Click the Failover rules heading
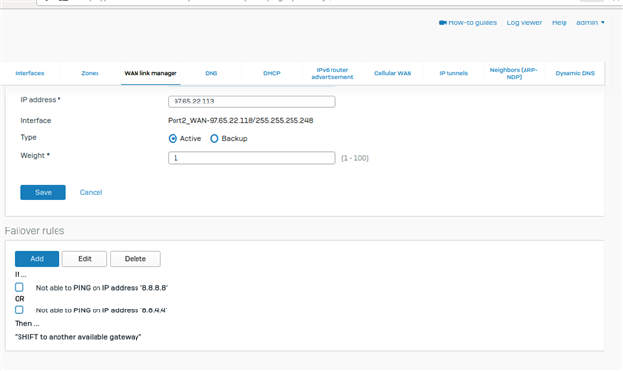 tap(34, 231)
